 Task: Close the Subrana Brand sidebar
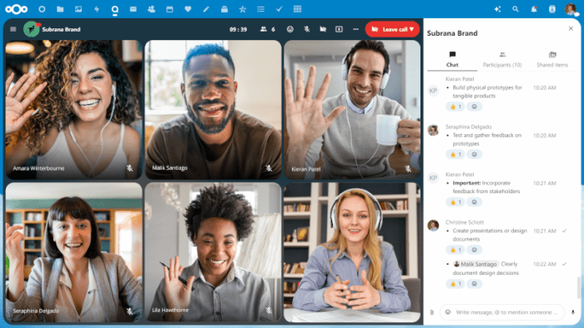pos(571,28)
